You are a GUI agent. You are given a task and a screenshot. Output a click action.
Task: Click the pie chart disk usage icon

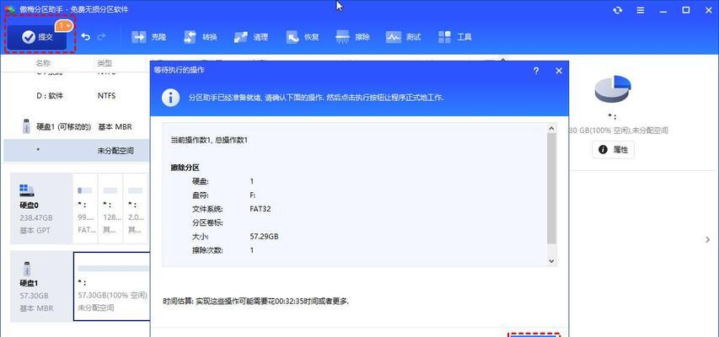coord(613,89)
